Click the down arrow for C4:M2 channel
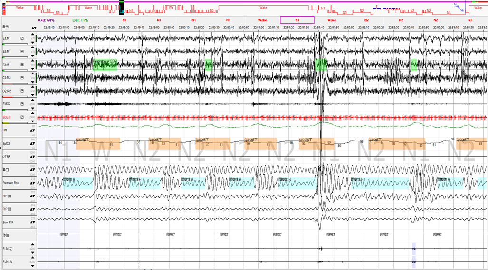Screen dimensions: 488x270 (33, 82)
